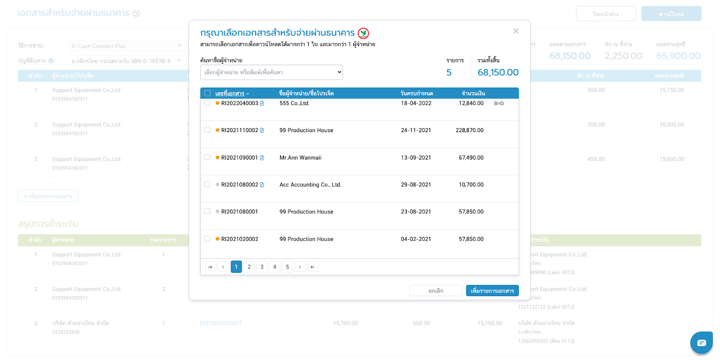Image resolution: width=720 pixels, height=360 pixels.
Task: Click the Kasikorn bank logo in dialog title
Action: click(x=363, y=33)
